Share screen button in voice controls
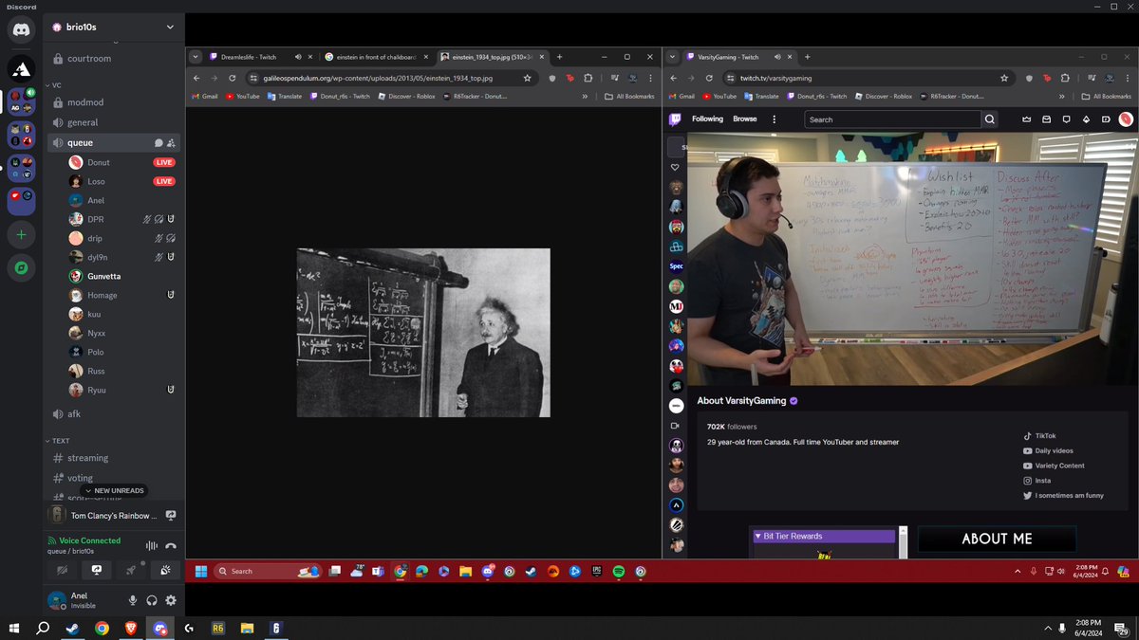The width and height of the screenshot is (1139, 640). pos(96,571)
